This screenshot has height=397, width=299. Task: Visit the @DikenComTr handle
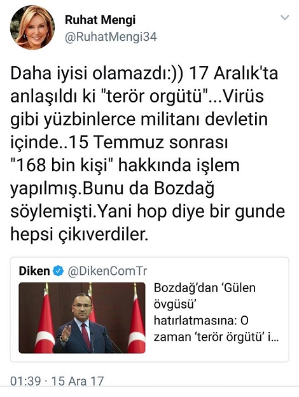(x=107, y=271)
